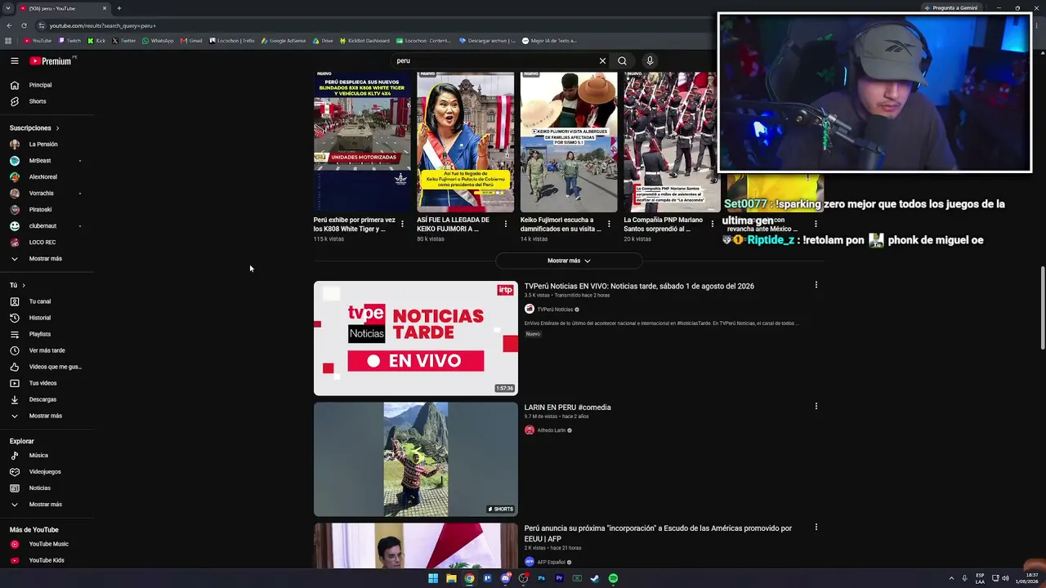Open Historial in the sidebar

(40, 318)
